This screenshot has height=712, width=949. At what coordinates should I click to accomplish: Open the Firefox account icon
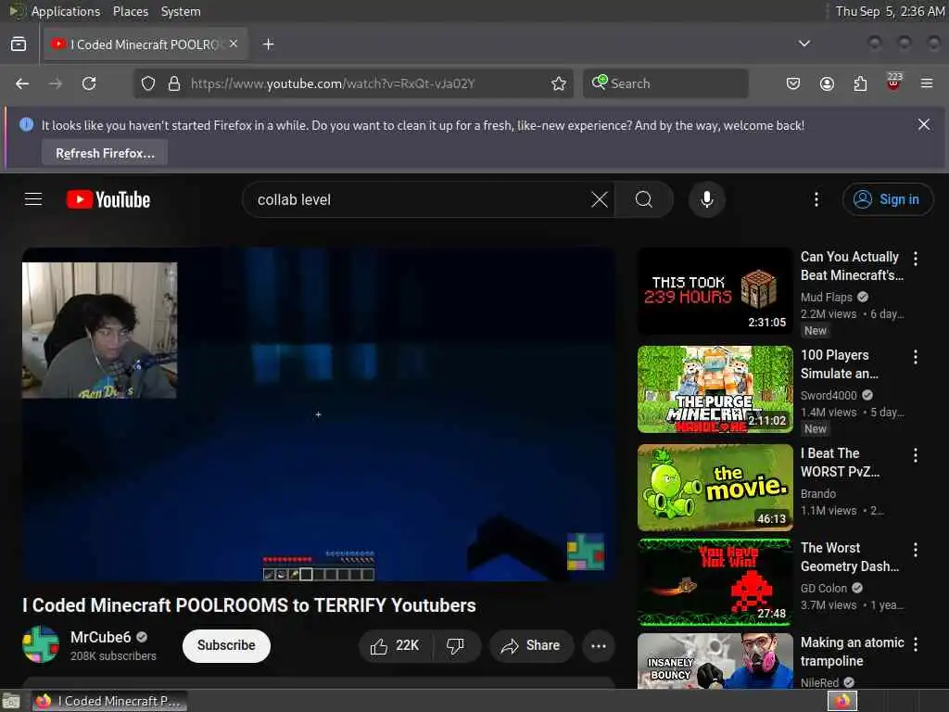(x=827, y=83)
